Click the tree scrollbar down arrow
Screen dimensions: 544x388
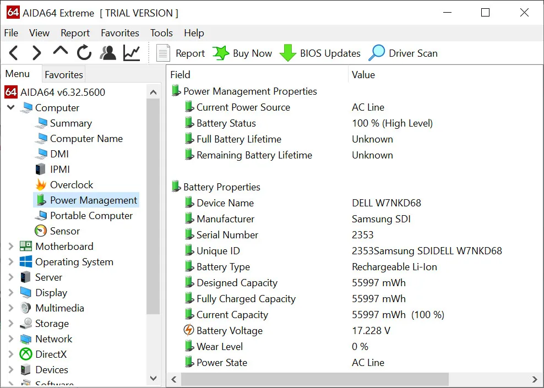tap(154, 378)
